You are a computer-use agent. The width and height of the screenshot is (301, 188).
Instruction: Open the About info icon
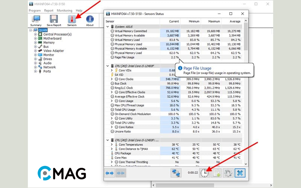coord(90,20)
